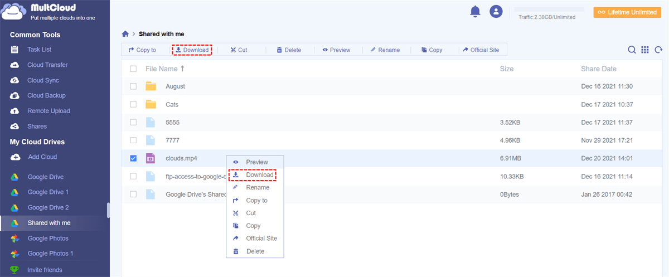Click the refresh icon
The image size is (669, 277).
[x=658, y=50]
